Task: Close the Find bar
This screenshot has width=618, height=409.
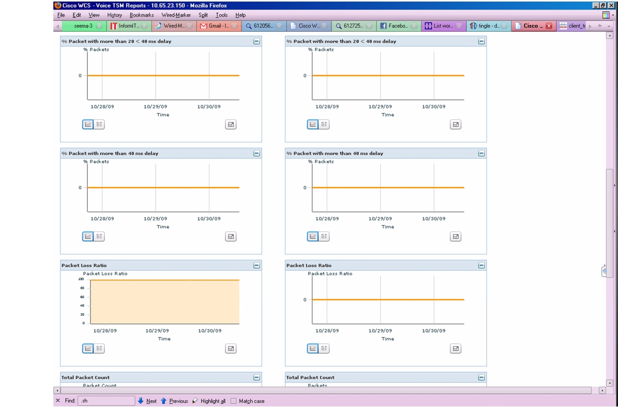Action: (x=57, y=400)
